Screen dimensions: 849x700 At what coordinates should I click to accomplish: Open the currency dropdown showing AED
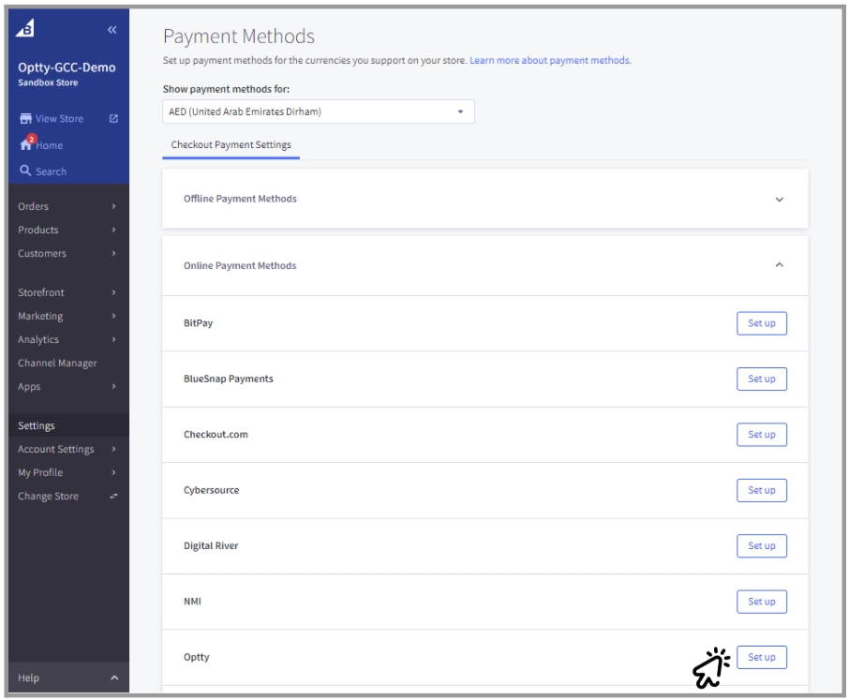click(x=319, y=112)
